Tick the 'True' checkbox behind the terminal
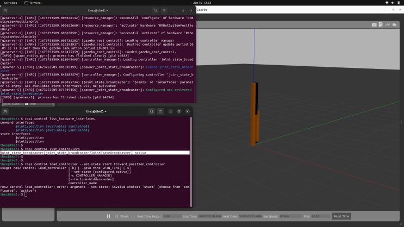 pyautogui.click(x=27, y=103)
